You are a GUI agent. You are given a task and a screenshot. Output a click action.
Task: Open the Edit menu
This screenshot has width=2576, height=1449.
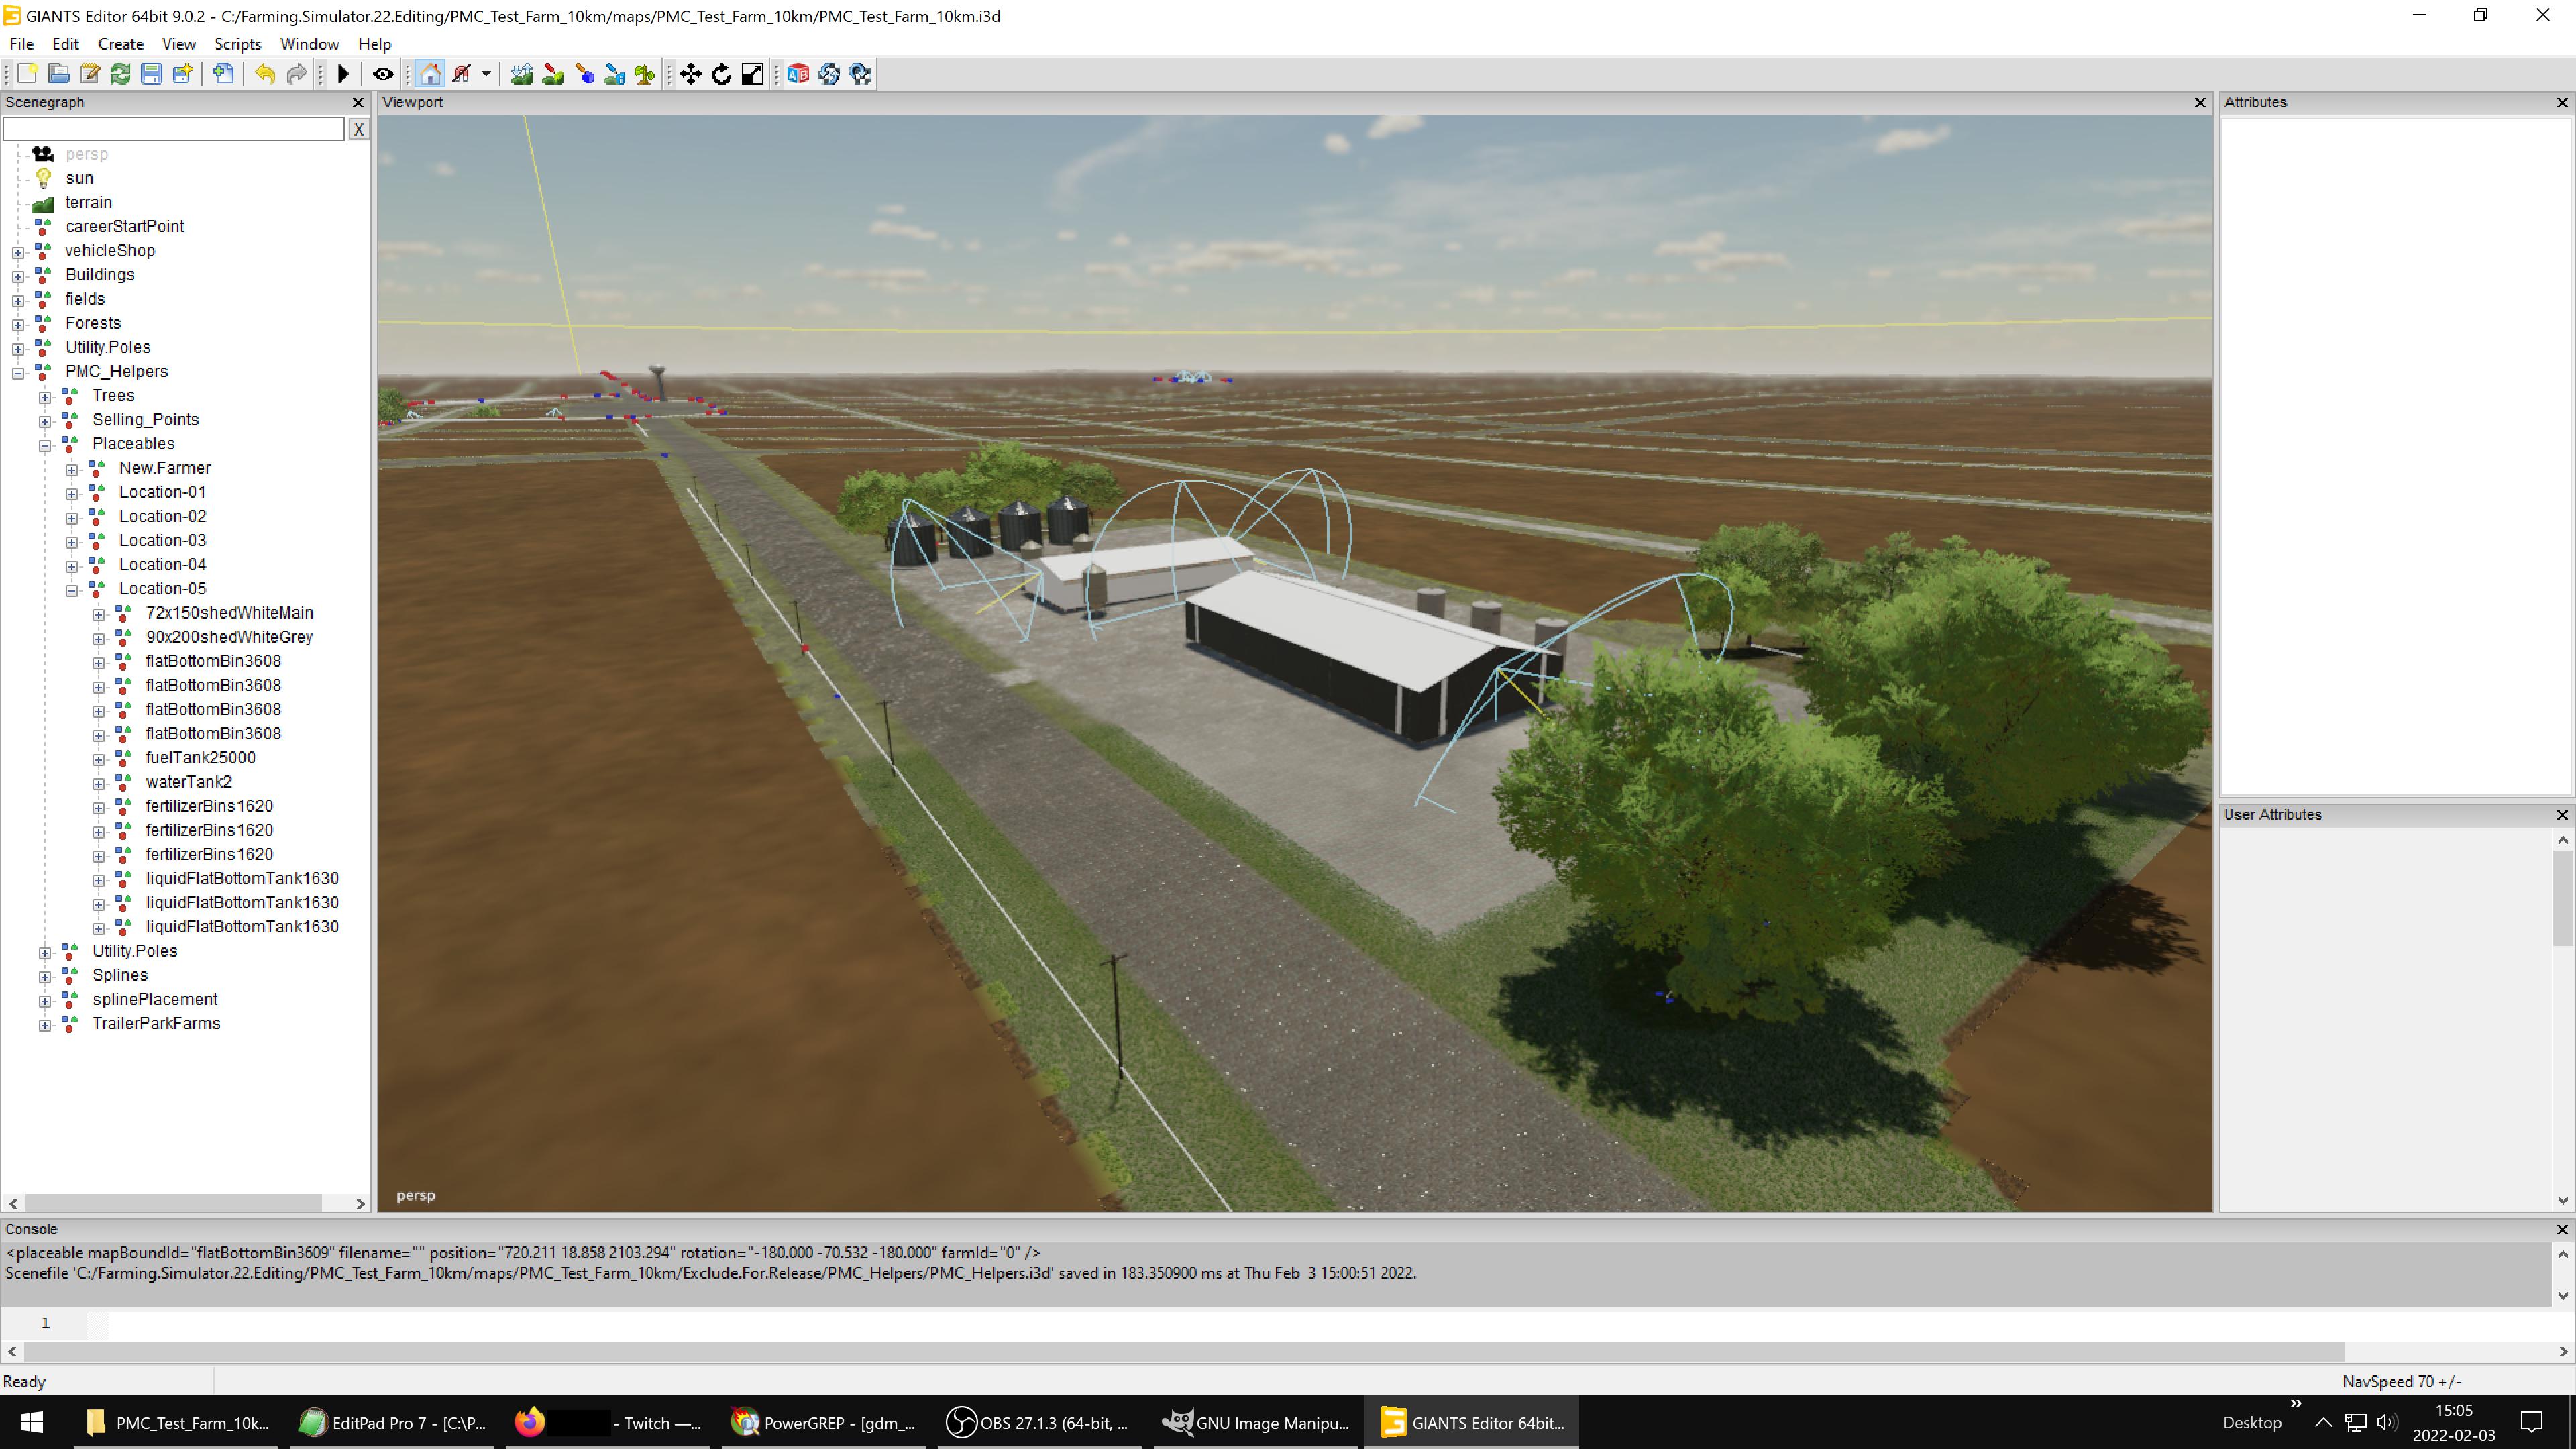[x=65, y=44]
